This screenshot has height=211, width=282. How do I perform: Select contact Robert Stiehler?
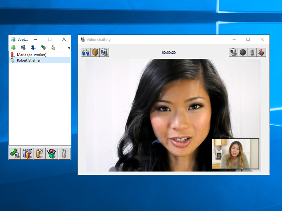click(40, 60)
